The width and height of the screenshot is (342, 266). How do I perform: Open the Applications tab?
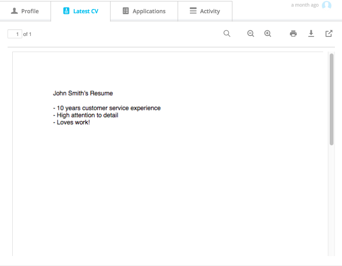click(x=149, y=11)
